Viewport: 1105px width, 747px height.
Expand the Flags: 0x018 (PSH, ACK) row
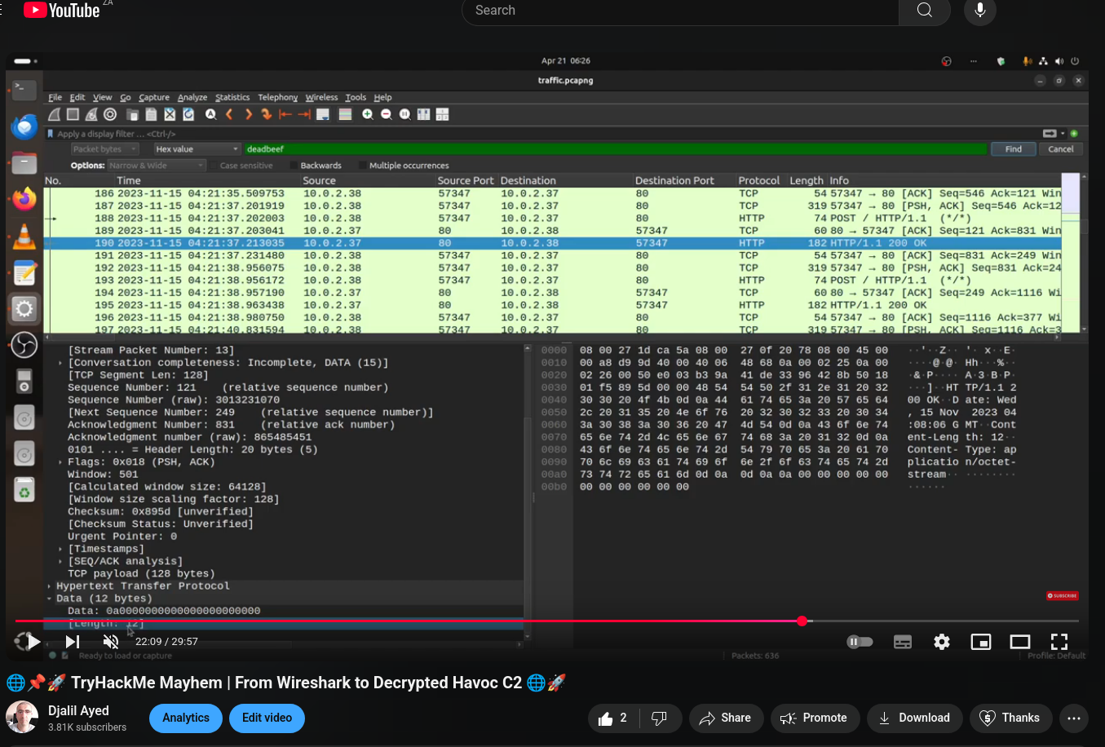(x=60, y=462)
